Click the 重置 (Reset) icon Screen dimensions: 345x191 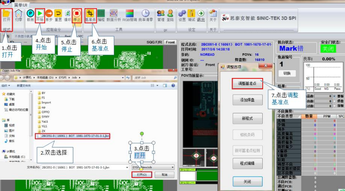(x=58, y=16)
